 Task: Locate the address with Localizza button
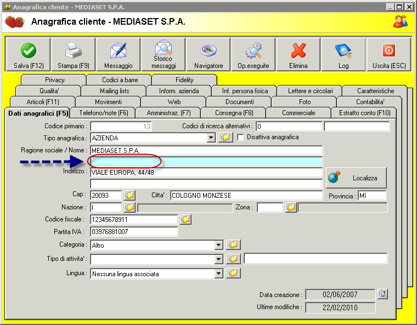click(x=356, y=178)
